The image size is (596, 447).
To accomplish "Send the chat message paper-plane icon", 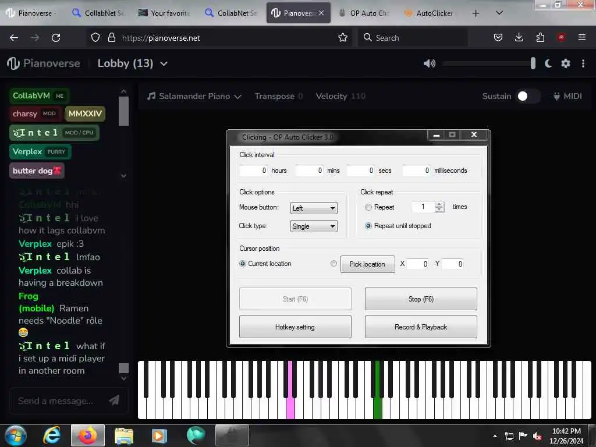I will 114,400.
